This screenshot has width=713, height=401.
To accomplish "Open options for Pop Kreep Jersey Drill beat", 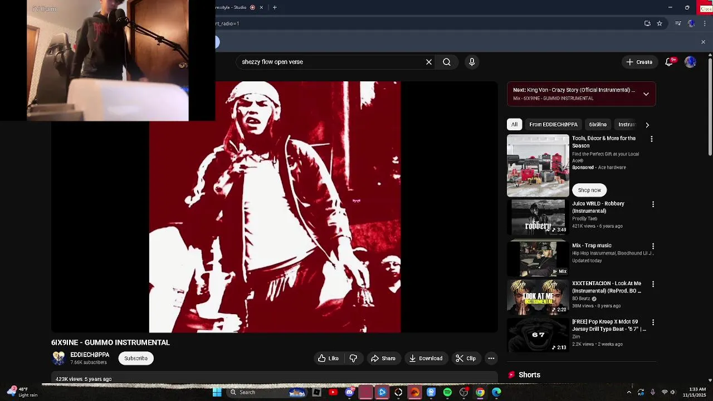I will click(x=653, y=322).
